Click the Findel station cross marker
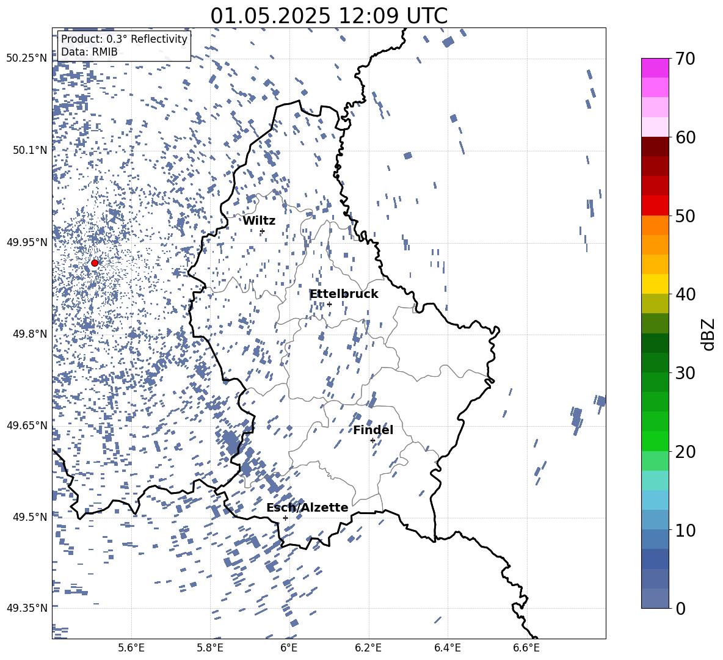 (372, 441)
